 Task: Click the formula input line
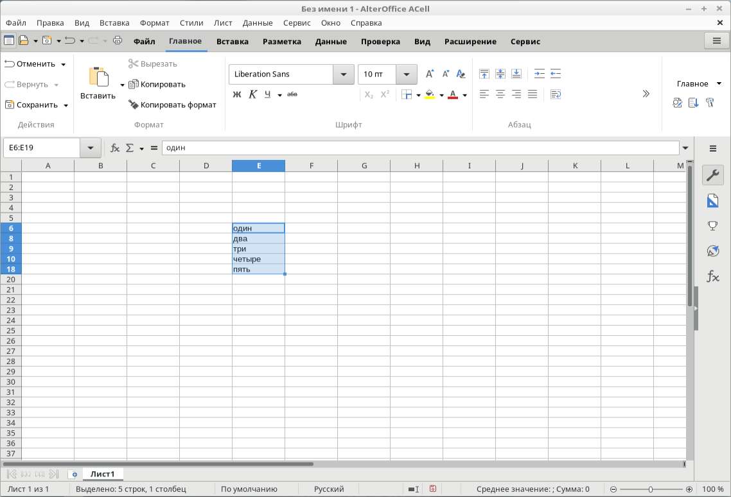421,148
